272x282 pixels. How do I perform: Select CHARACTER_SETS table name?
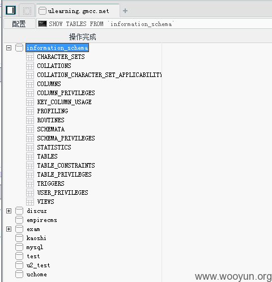pos(61,57)
